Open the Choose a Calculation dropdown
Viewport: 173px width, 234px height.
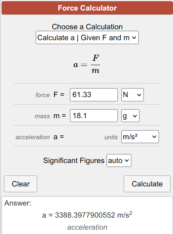tap(87, 37)
